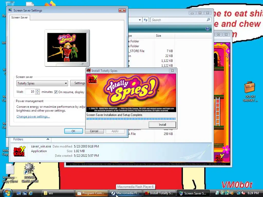Launch Internet Explorer from quick launch

30,193
